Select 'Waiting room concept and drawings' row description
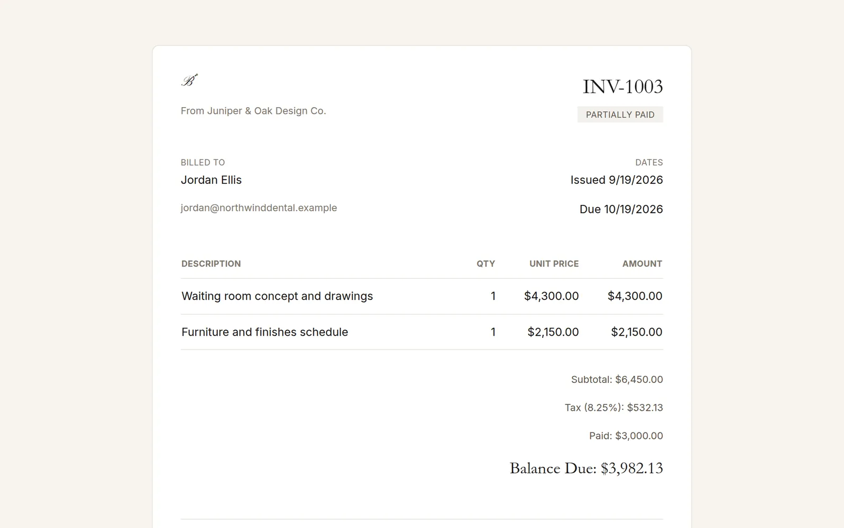This screenshot has width=844, height=528. click(x=277, y=296)
